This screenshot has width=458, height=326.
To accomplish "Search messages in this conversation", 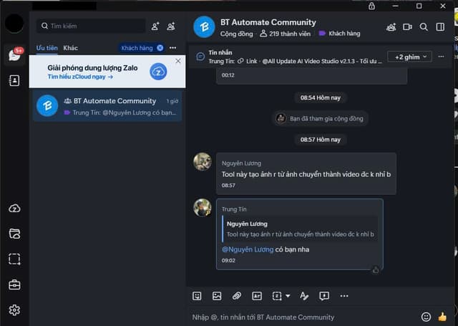I will click(x=424, y=27).
